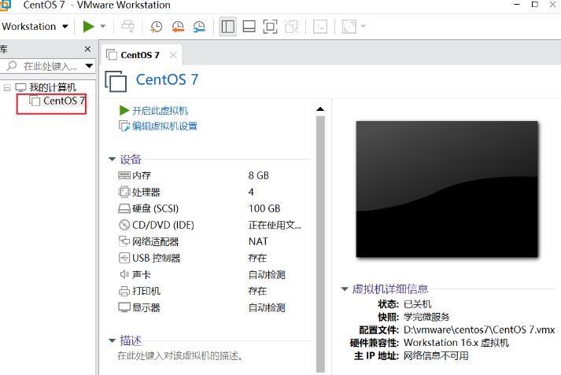Viewport: 561px width, 375px height.
Task: Open stretch guest dropdown arrow
Action: pyautogui.click(x=364, y=26)
